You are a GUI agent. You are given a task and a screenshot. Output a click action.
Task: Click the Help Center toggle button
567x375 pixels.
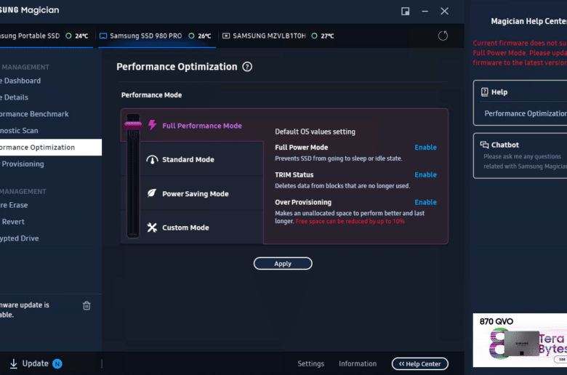click(420, 364)
